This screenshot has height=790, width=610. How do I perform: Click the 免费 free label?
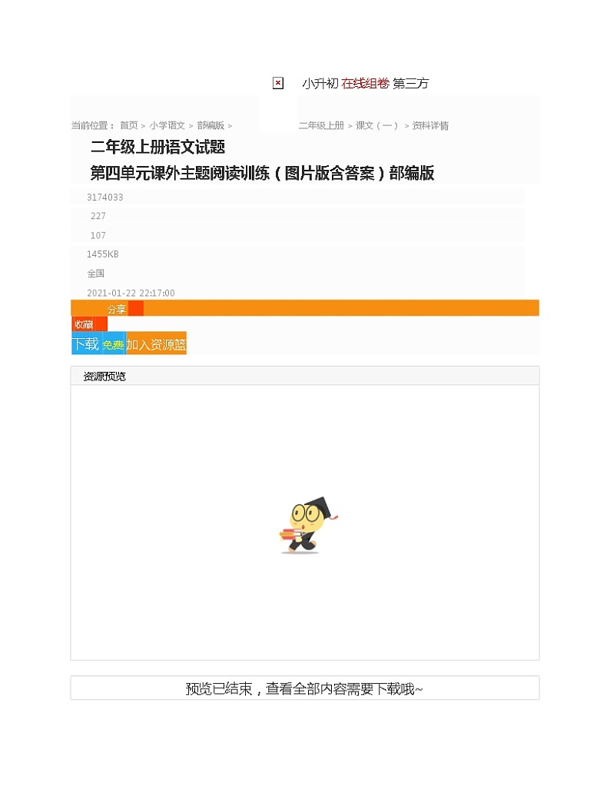114,344
